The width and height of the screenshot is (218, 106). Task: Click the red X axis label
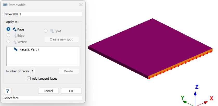pyautogui.click(x=211, y=99)
